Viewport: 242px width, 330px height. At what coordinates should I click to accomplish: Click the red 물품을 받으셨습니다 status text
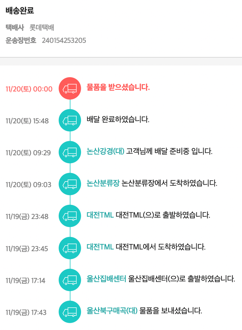tap(118, 87)
